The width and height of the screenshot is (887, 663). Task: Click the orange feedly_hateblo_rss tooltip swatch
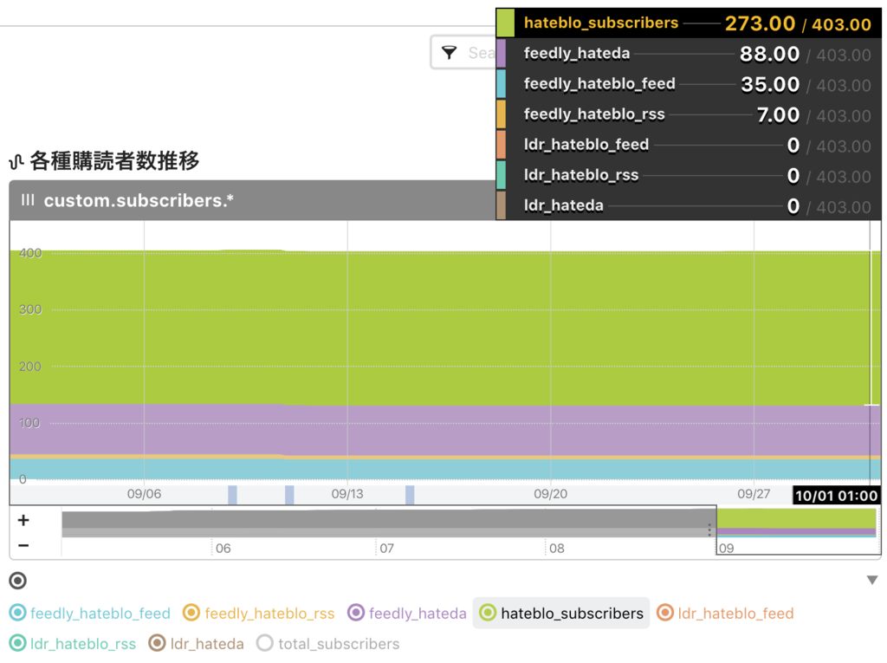coord(502,114)
